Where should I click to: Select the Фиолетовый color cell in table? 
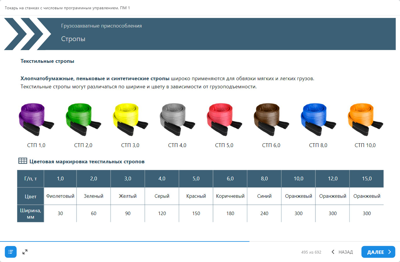tap(60, 196)
